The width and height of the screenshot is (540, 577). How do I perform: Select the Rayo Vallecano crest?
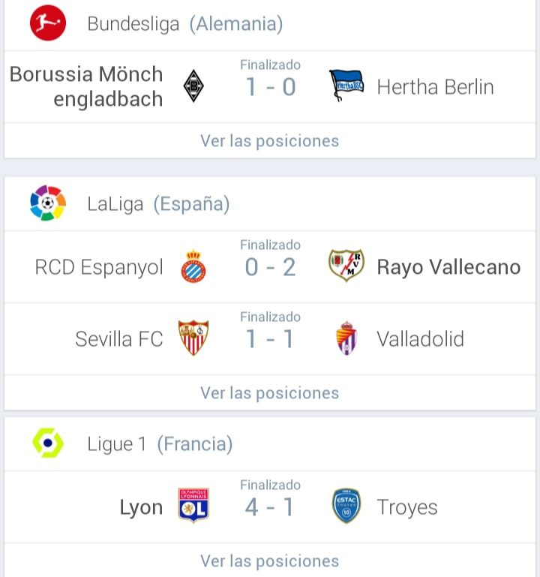pos(346,266)
